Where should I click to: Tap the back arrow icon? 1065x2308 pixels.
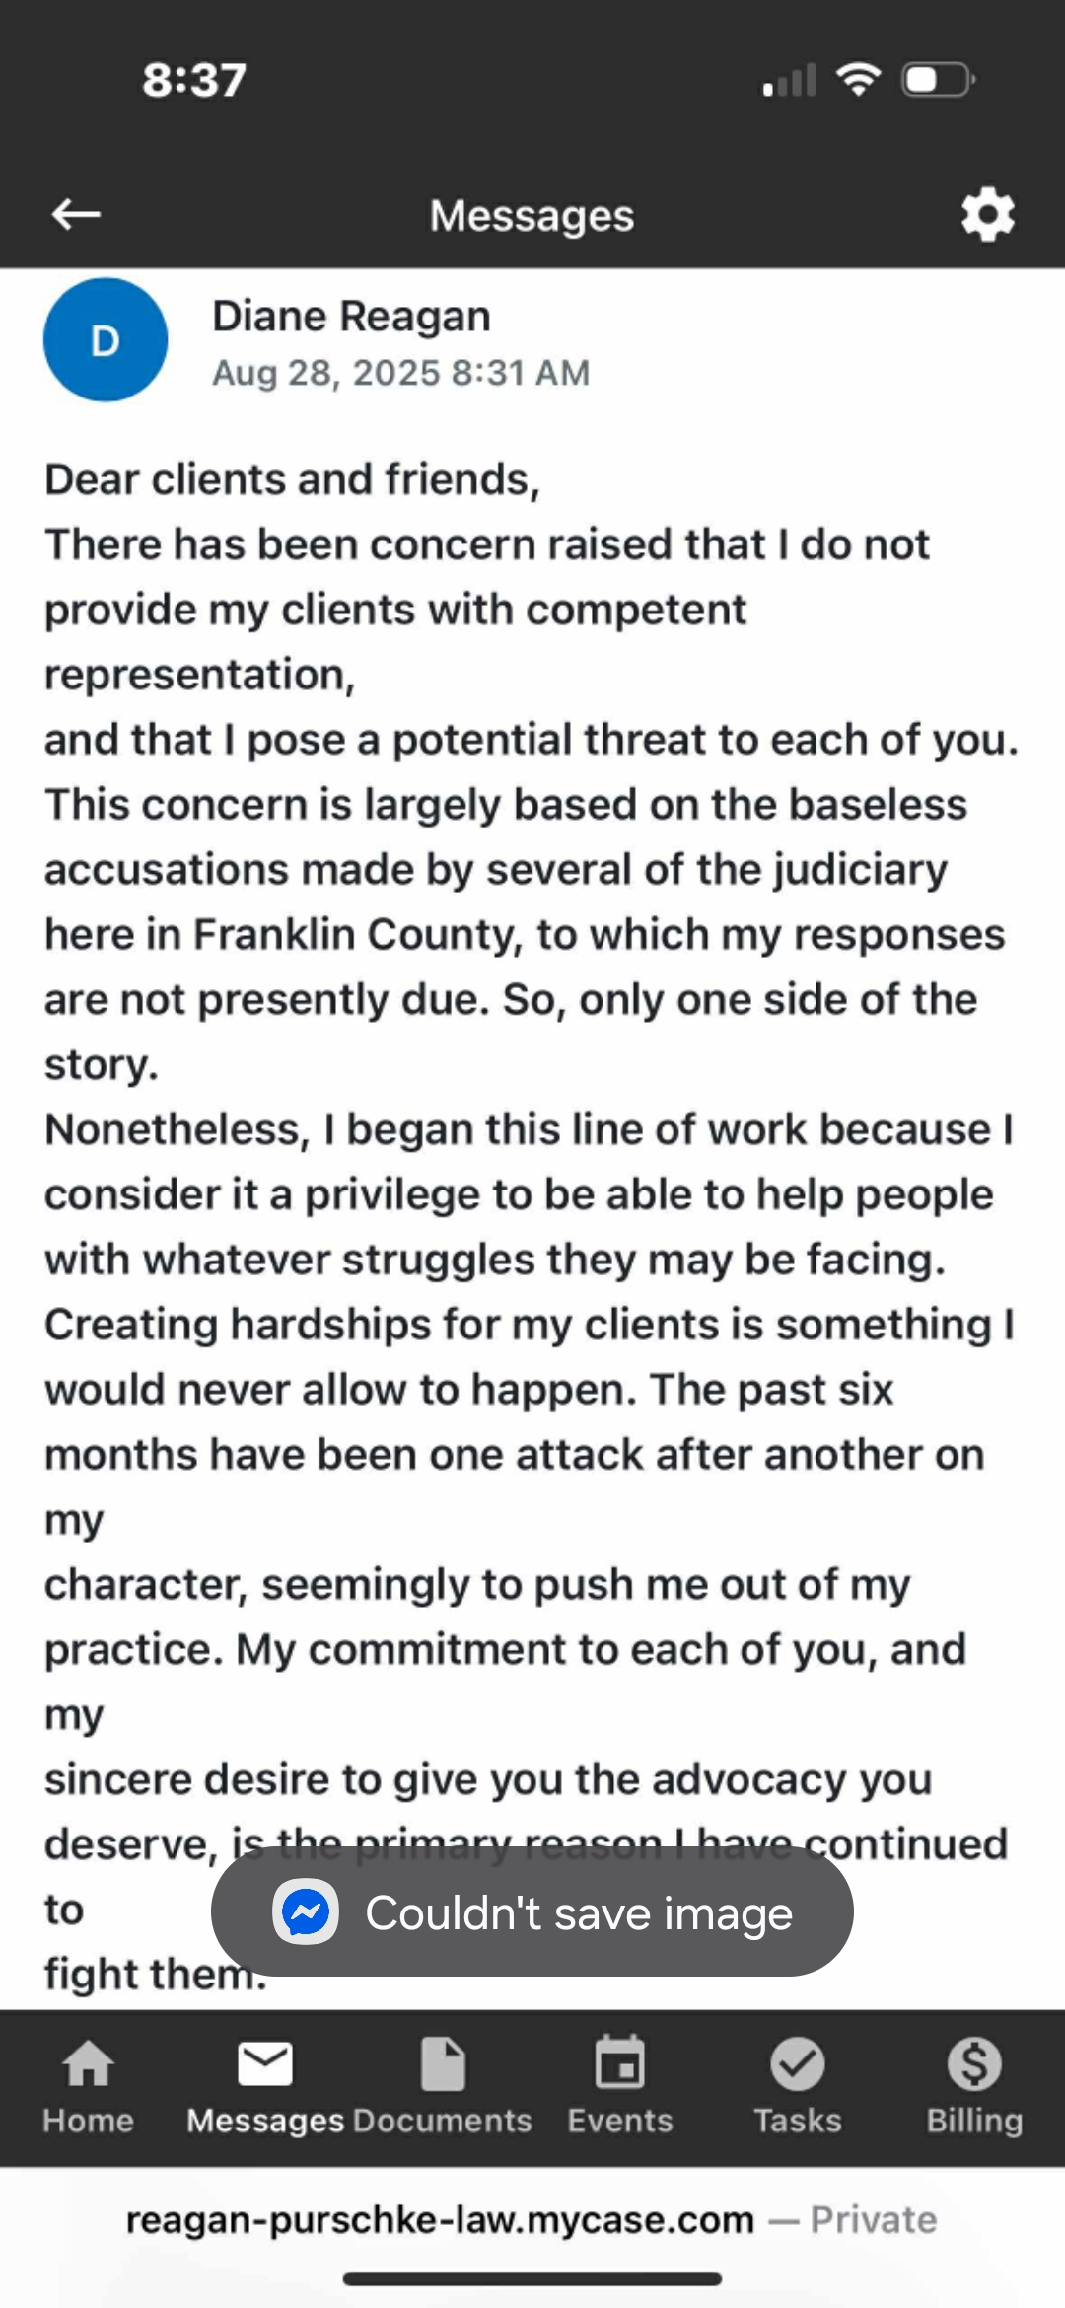point(76,214)
